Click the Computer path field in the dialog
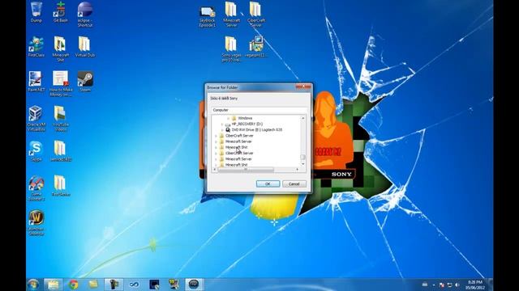This screenshot has width=519, height=291. click(259, 110)
